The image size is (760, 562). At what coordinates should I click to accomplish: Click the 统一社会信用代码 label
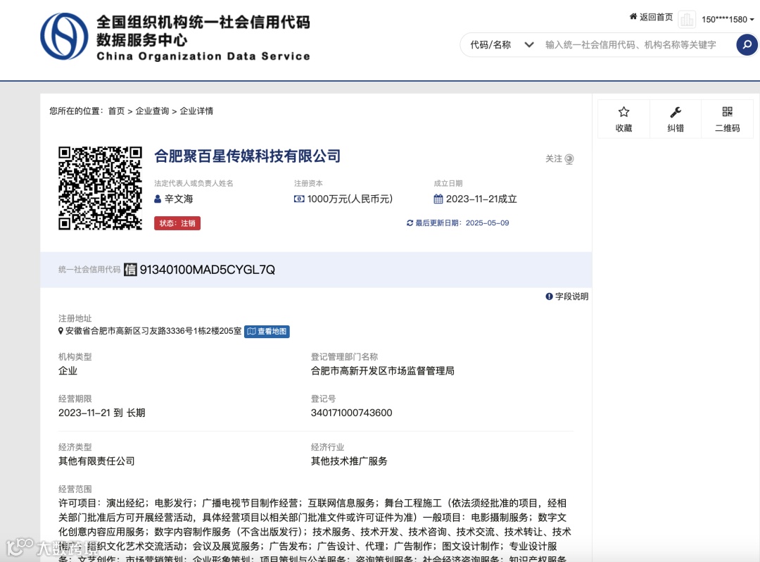click(89, 270)
